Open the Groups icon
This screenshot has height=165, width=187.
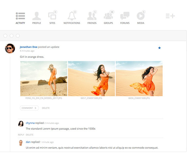pos(108,16)
